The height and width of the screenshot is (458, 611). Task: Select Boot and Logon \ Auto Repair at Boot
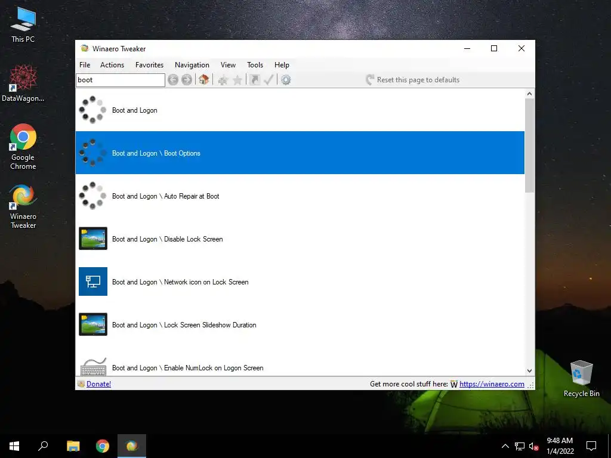click(x=300, y=196)
